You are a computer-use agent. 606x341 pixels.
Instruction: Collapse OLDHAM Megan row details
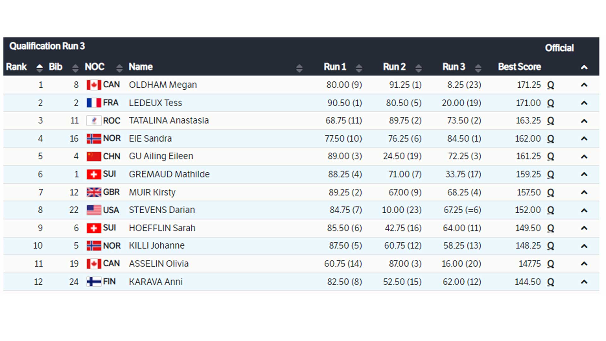coord(584,85)
